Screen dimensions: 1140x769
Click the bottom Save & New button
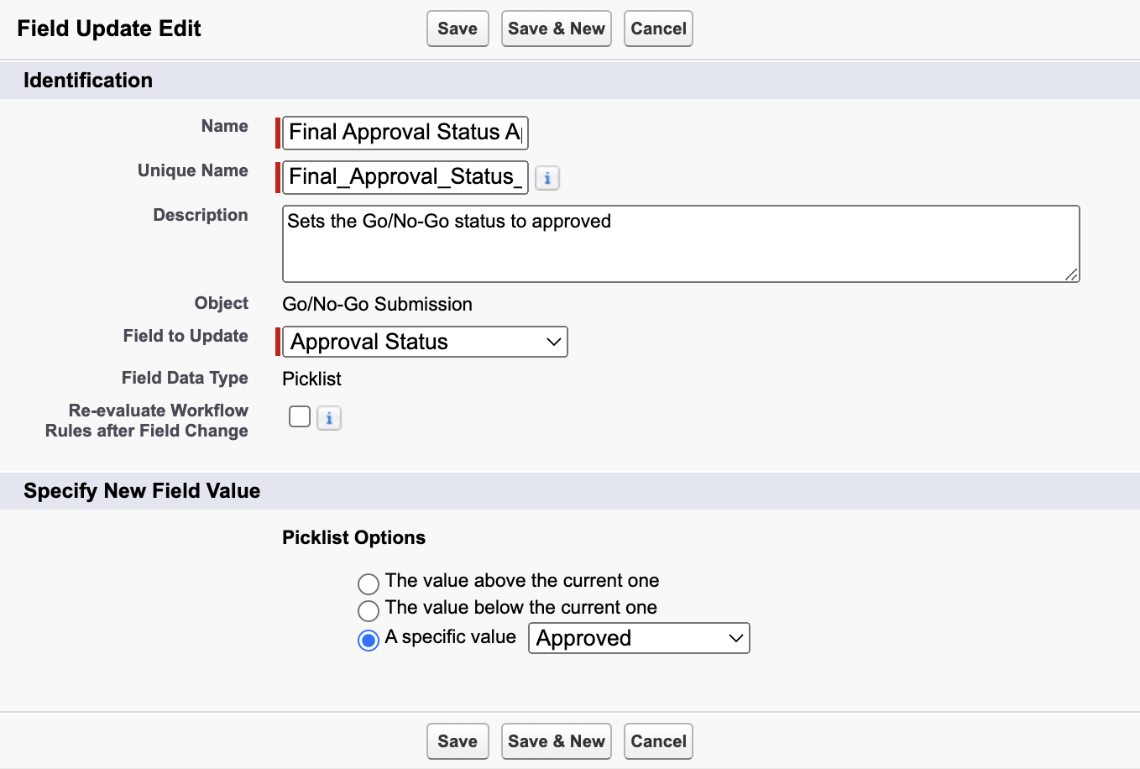point(556,740)
